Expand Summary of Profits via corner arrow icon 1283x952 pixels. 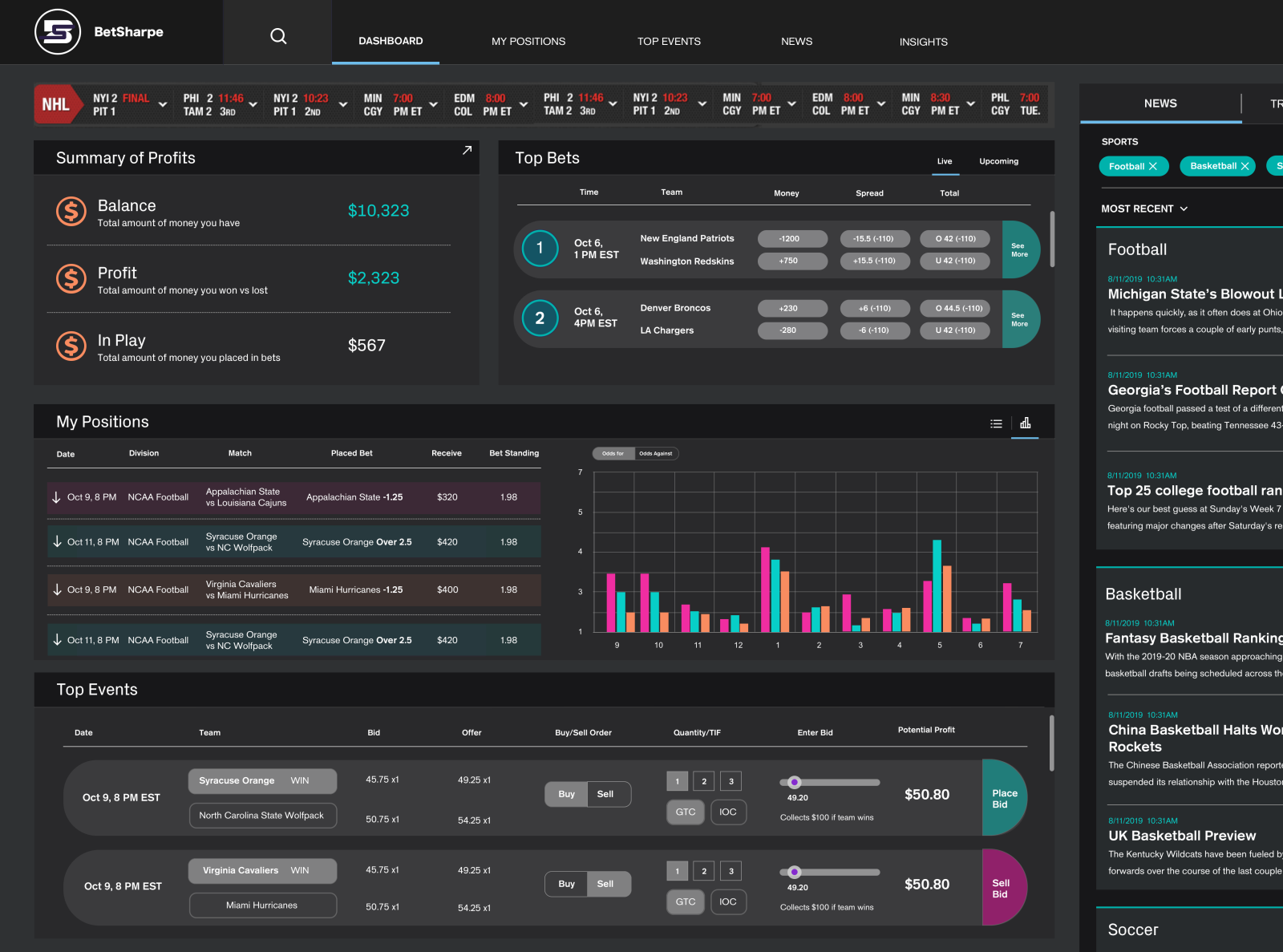click(467, 150)
